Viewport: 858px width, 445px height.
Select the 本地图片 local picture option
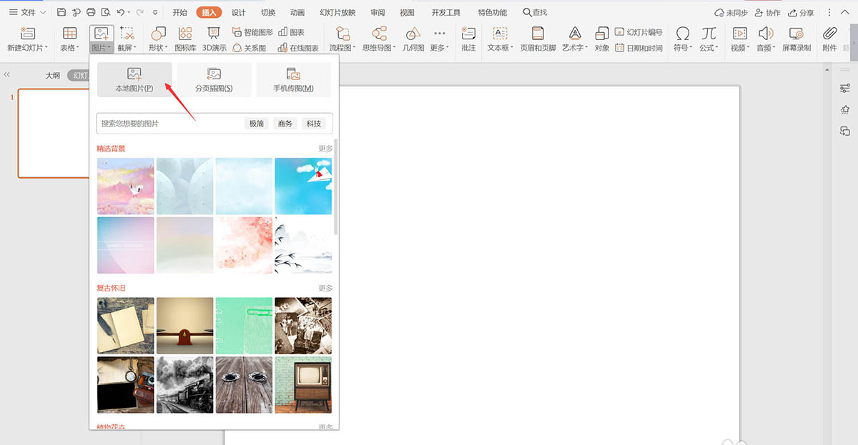pos(134,79)
